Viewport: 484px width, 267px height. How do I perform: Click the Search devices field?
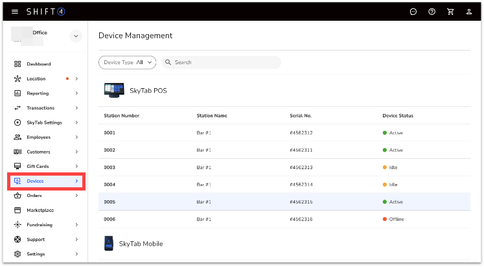[x=224, y=62]
